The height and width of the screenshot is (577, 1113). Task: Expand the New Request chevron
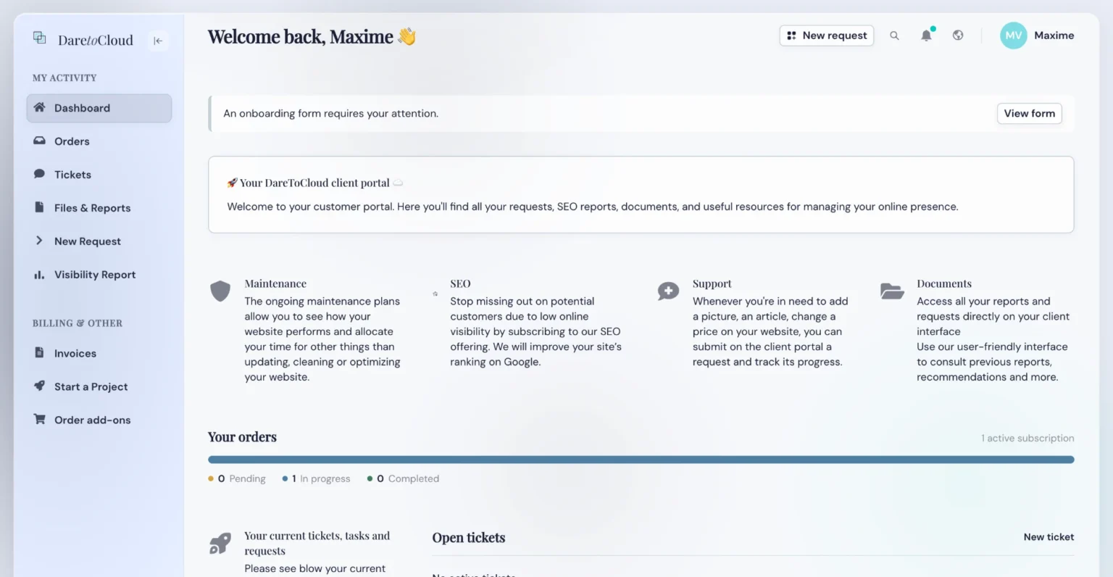(x=39, y=241)
